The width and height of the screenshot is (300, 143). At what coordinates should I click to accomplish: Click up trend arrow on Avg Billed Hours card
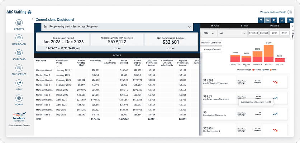point(275,98)
